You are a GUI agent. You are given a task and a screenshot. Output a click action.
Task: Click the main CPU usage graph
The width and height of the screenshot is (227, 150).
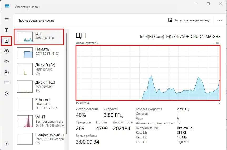click(148, 73)
